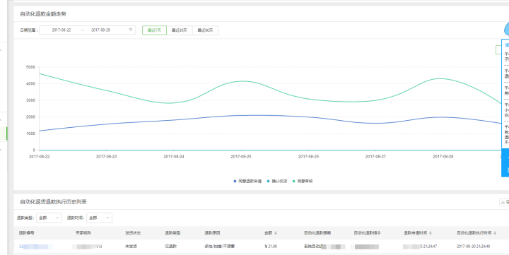Click the 自动化退款策略 column header
The image size is (509, 255).
coord(317,233)
